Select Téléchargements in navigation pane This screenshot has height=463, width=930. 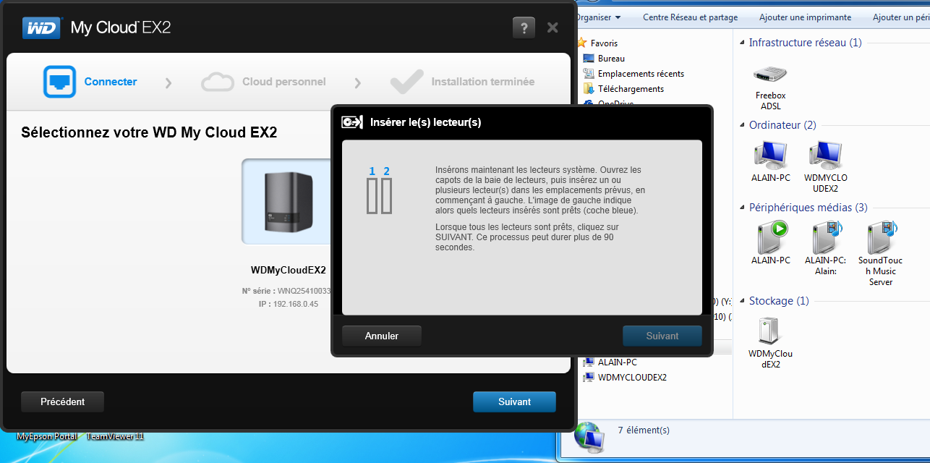coord(631,89)
